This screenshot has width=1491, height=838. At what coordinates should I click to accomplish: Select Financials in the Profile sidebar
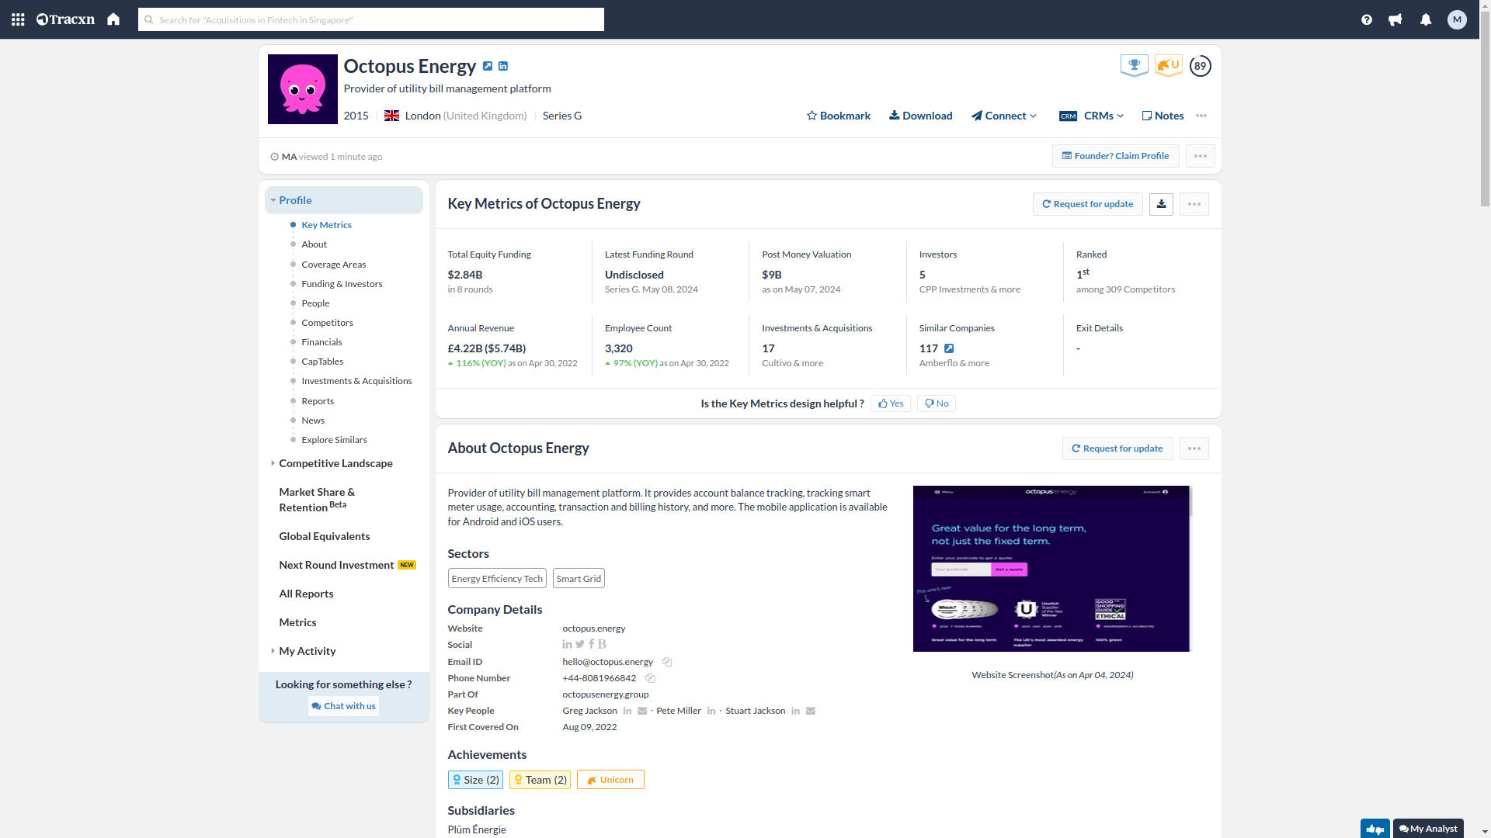[321, 341]
